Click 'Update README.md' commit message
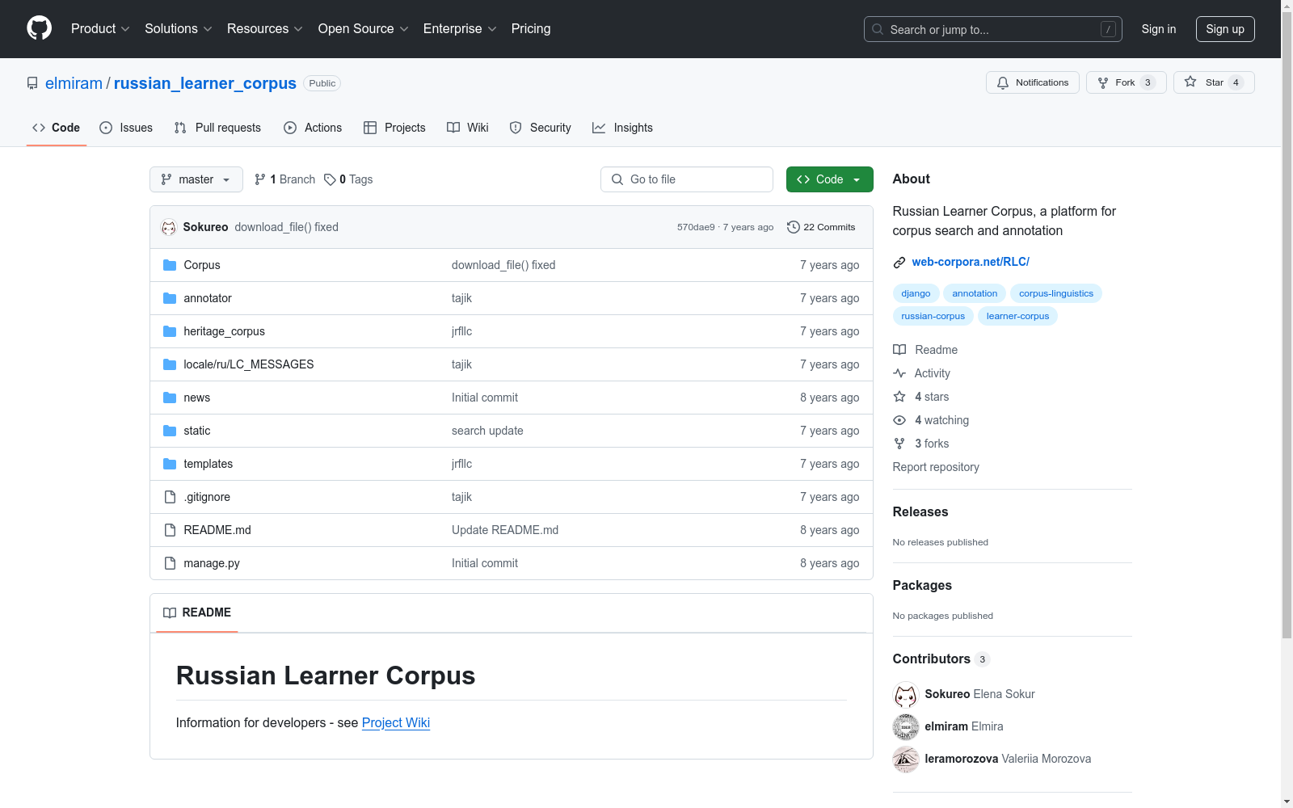Viewport: 1293px width, 808px height. pyautogui.click(x=505, y=530)
